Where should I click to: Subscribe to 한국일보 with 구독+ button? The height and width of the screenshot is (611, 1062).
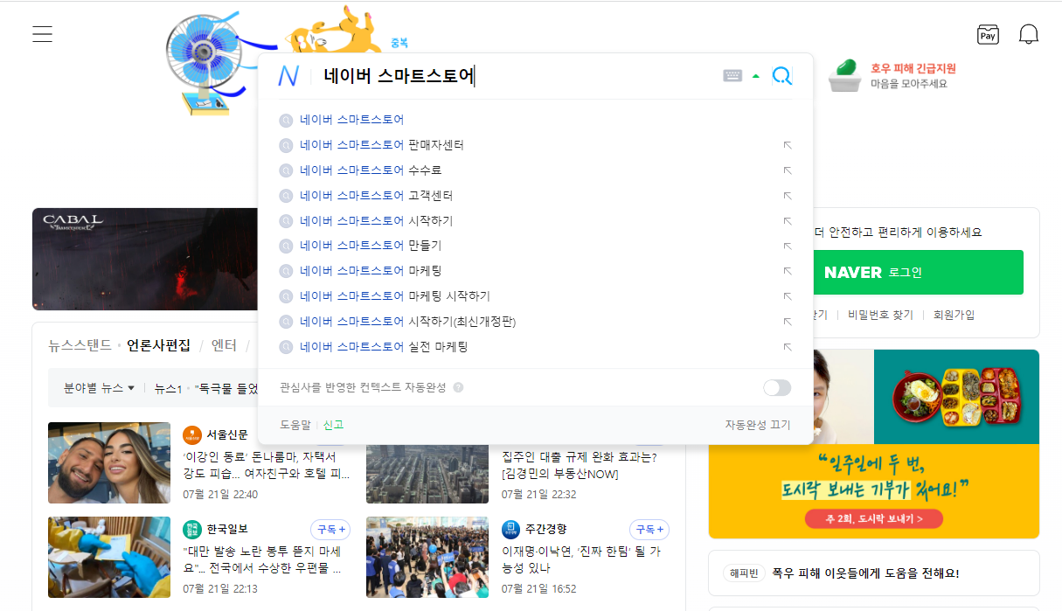(x=330, y=530)
